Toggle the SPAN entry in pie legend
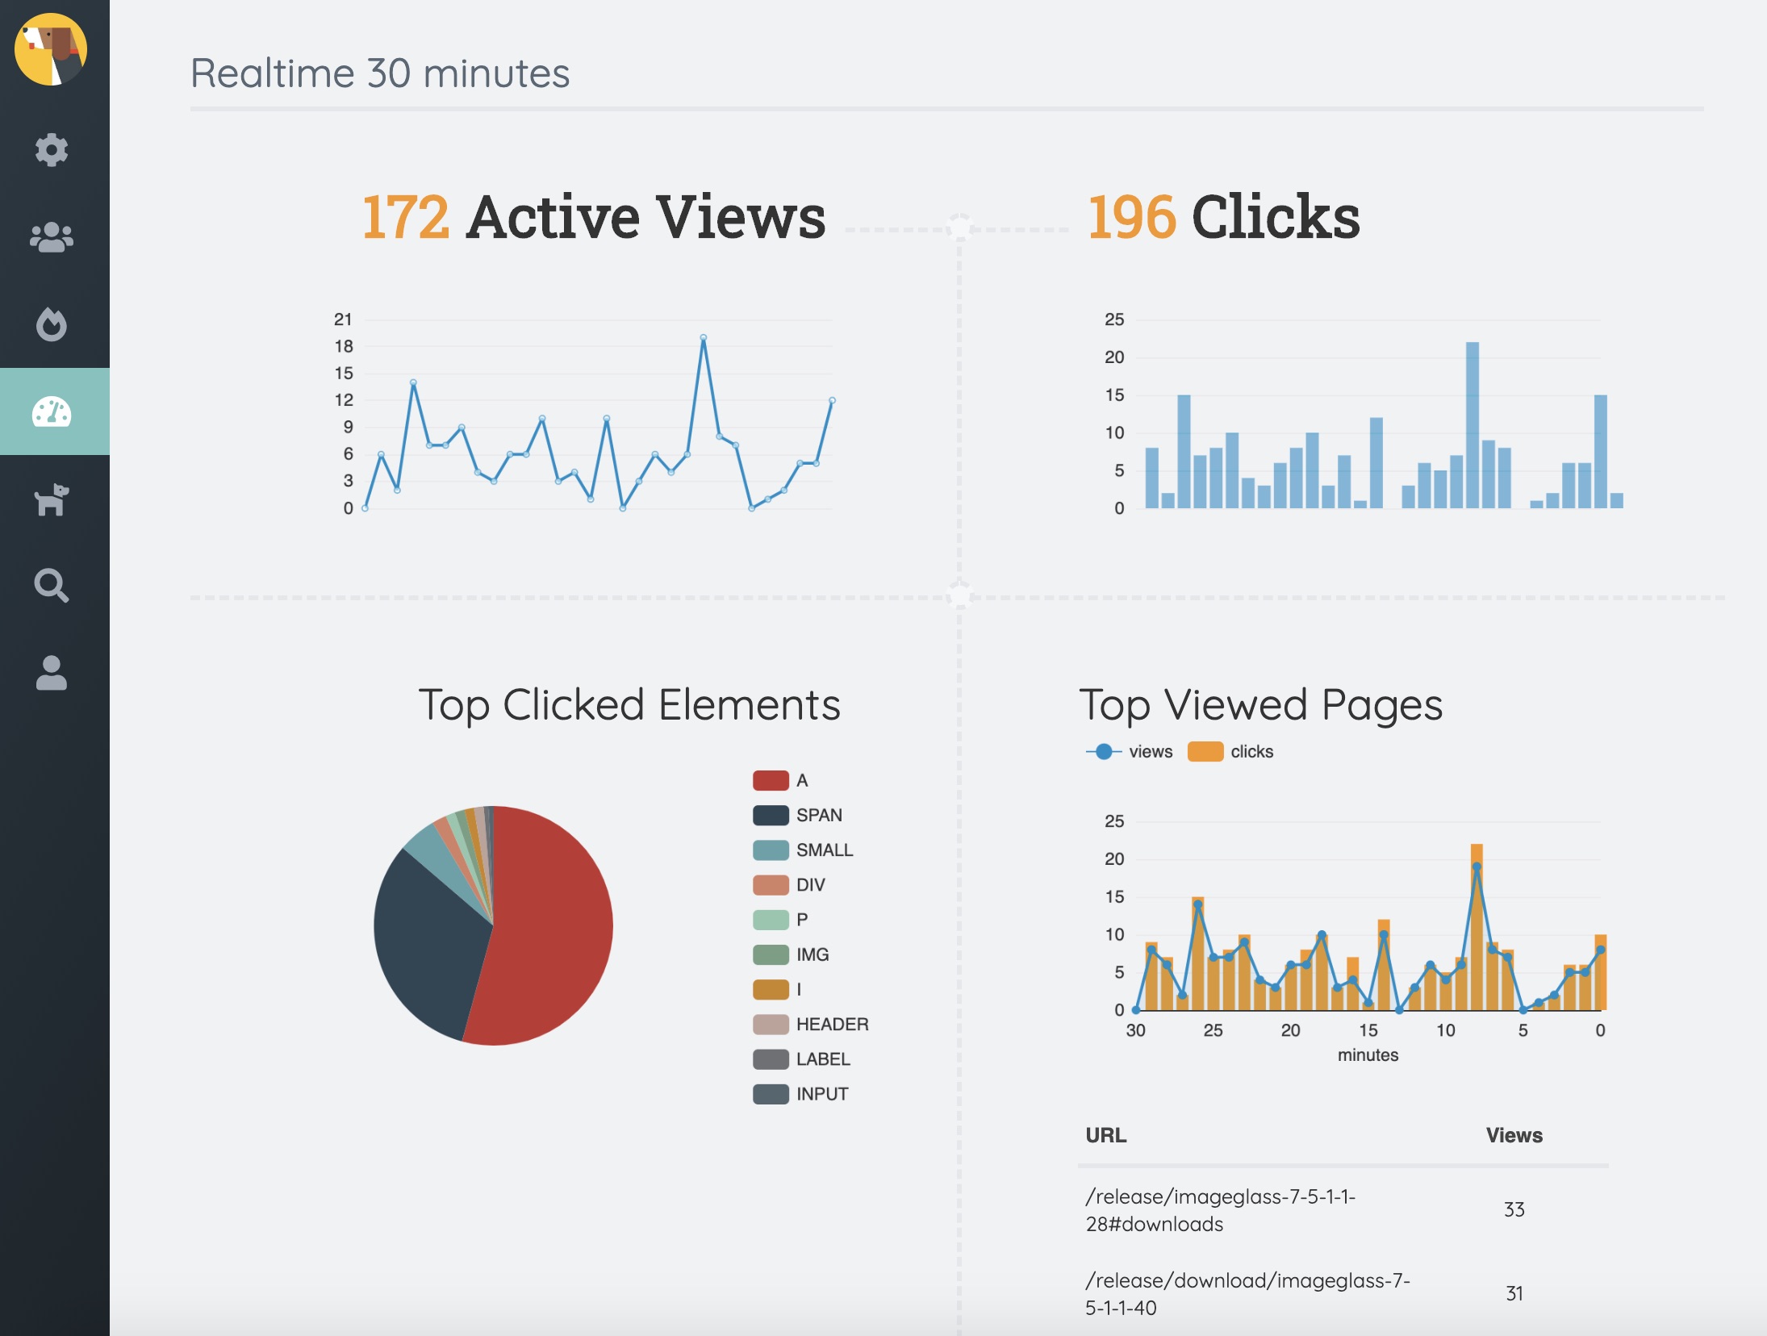This screenshot has width=1767, height=1336. (771, 814)
